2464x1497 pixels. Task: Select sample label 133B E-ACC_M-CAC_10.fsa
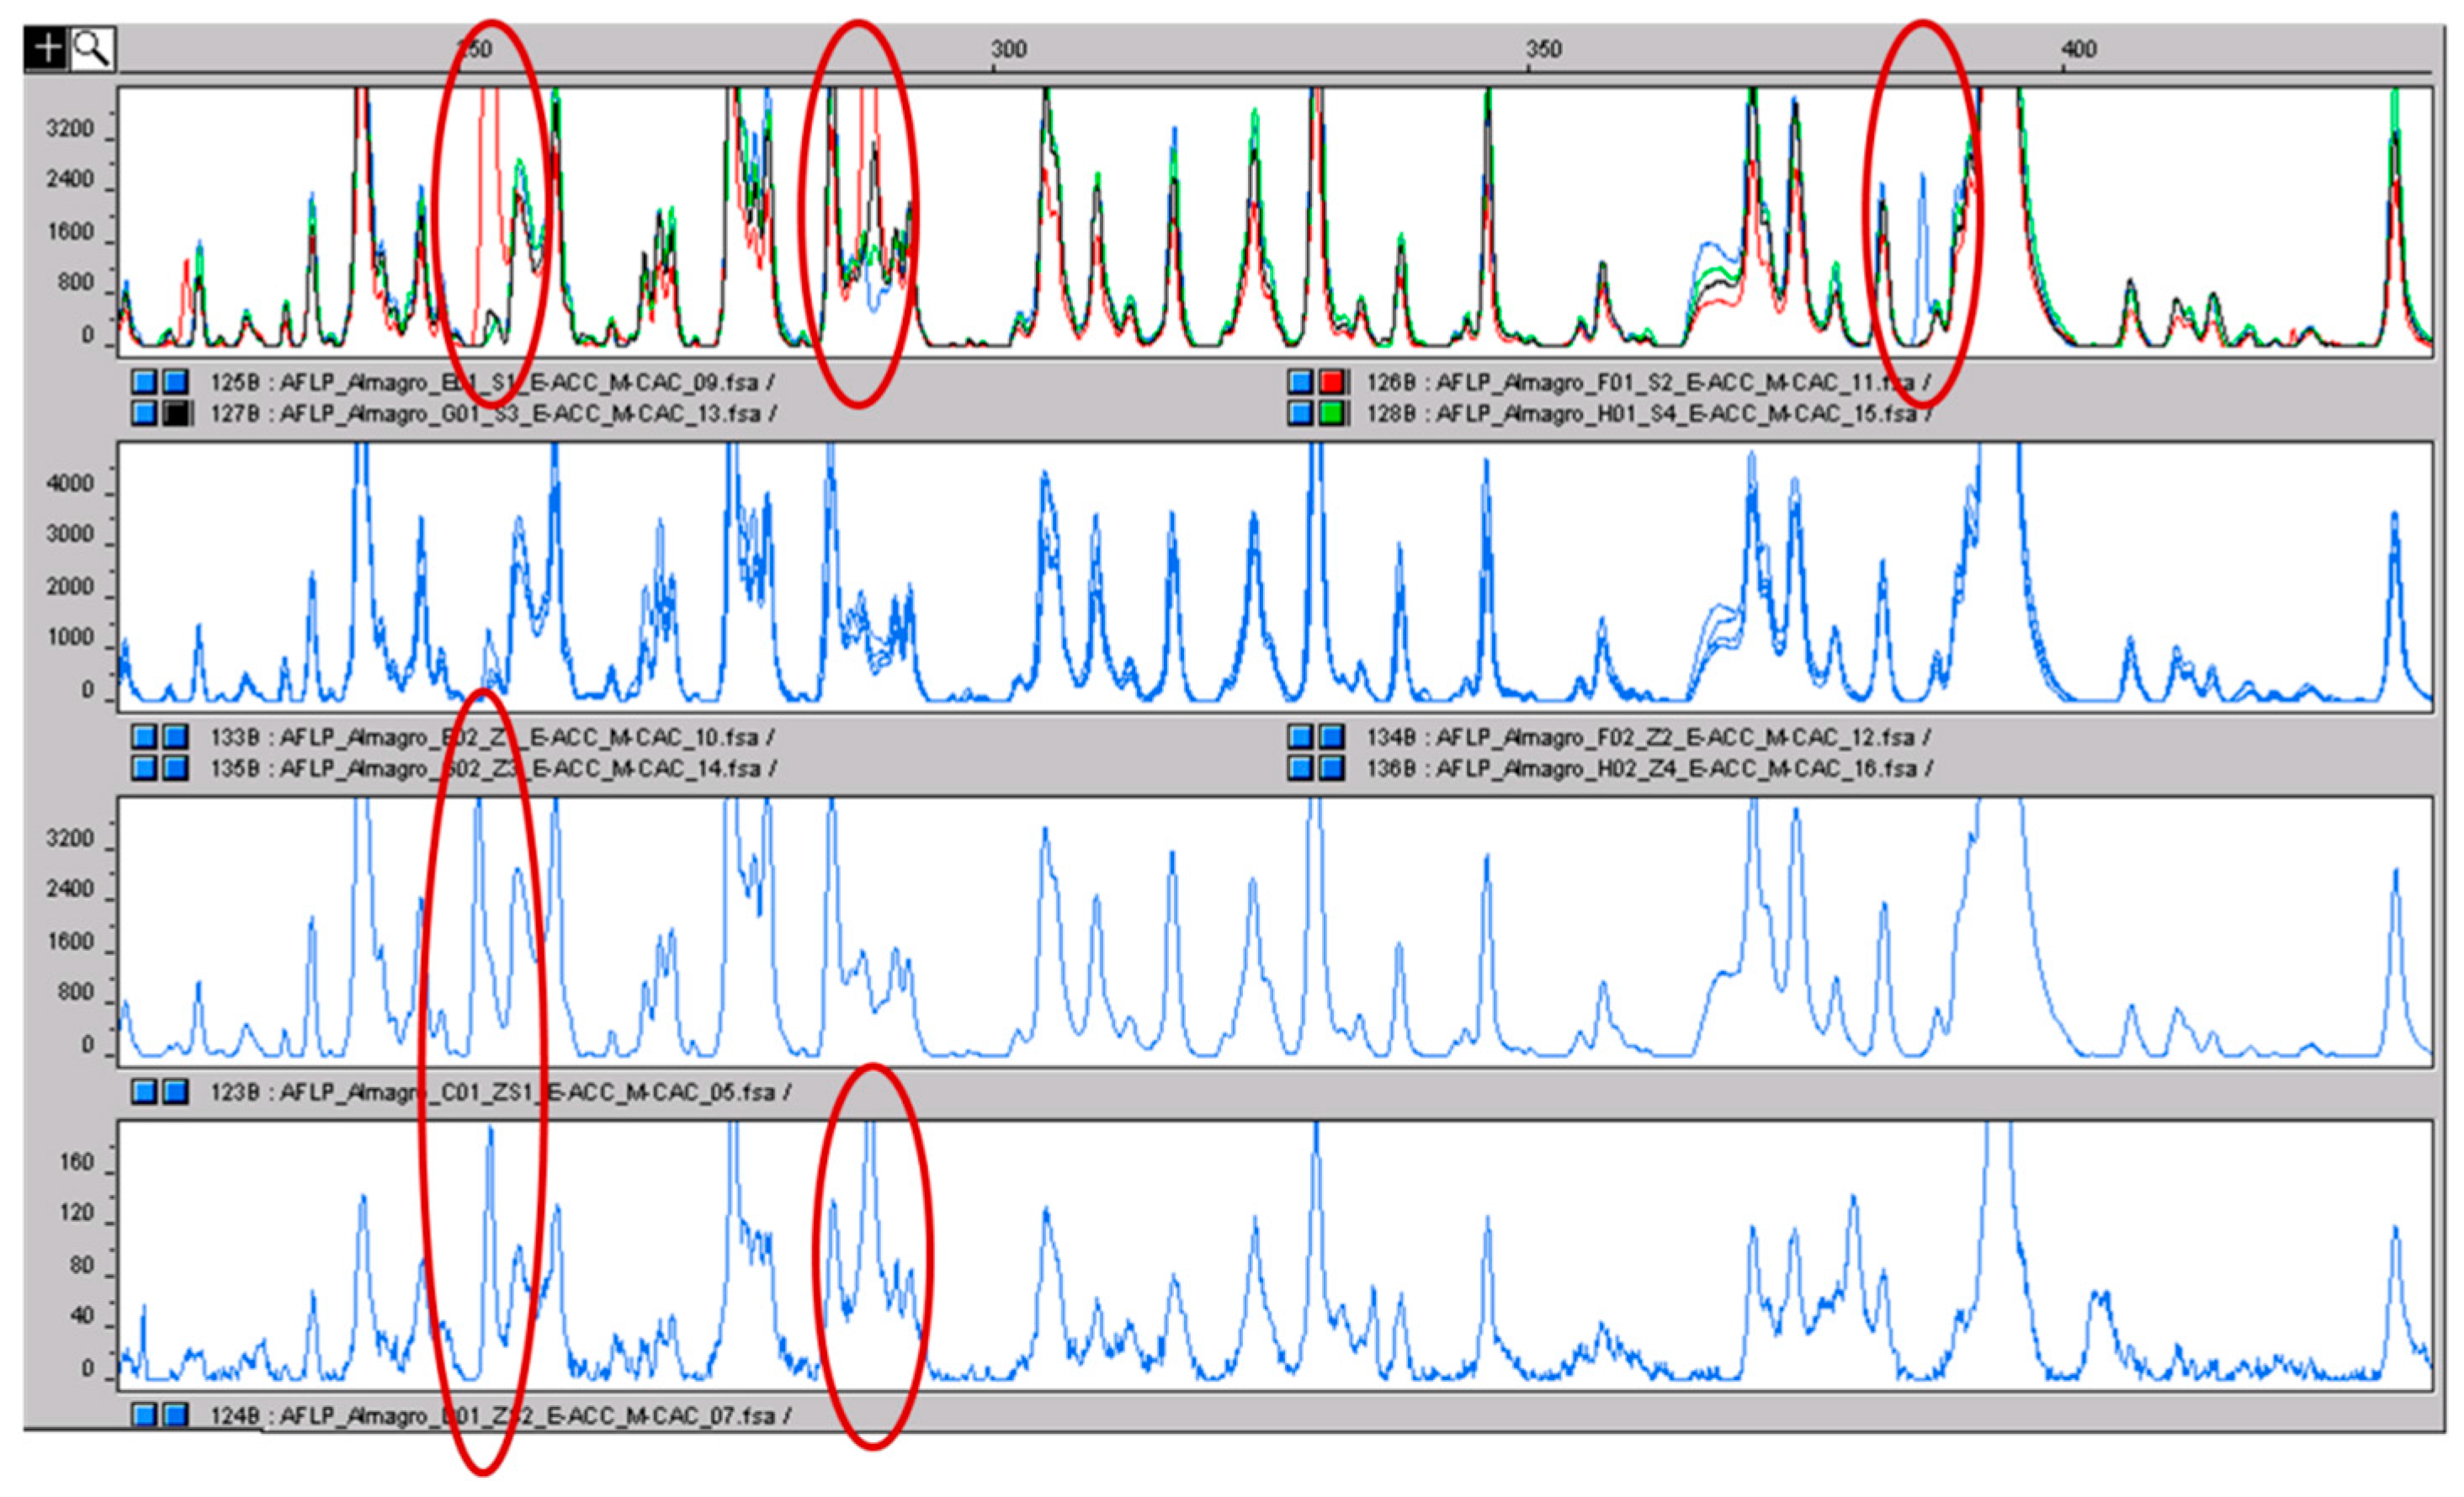pos(492,737)
